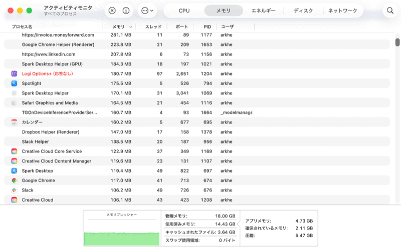Sort by ユーザ column header
Screen dimensions: 401x252
click(x=228, y=27)
